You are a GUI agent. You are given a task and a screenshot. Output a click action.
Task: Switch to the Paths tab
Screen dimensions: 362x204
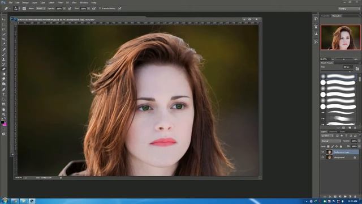pyautogui.click(x=342, y=131)
